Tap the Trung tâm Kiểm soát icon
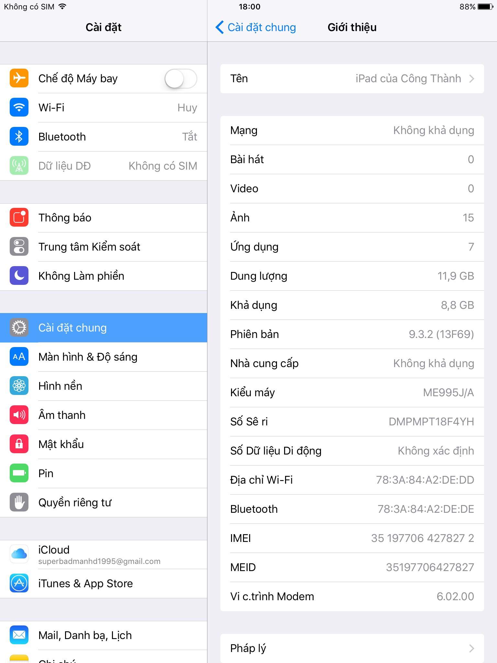The width and height of the screenshot is (497, 663). click(x=19, y=247)
